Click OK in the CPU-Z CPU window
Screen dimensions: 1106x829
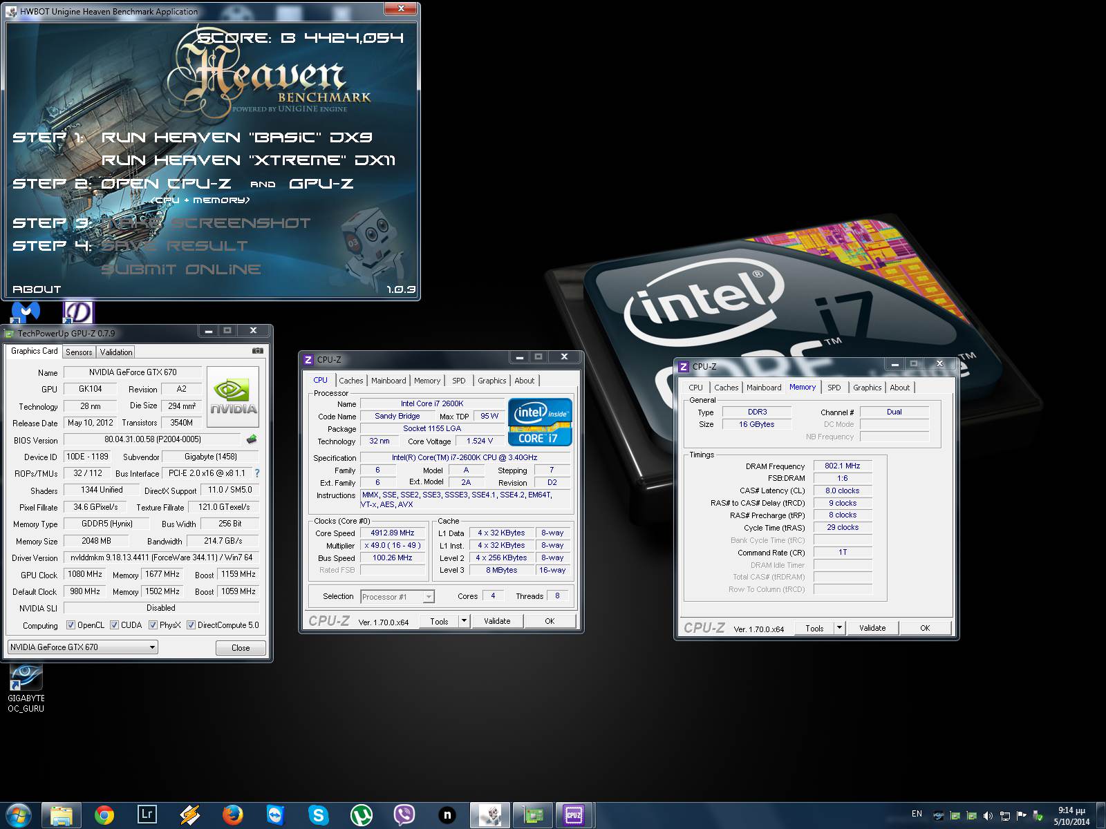tap(550, 621)
